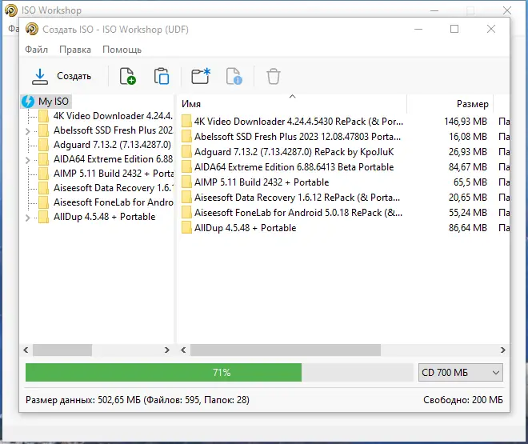Image resolution: width=528 pixels, height=444 pixels.
Task: Click the paste clipboard toolbar icon
Action: (162, 76)
